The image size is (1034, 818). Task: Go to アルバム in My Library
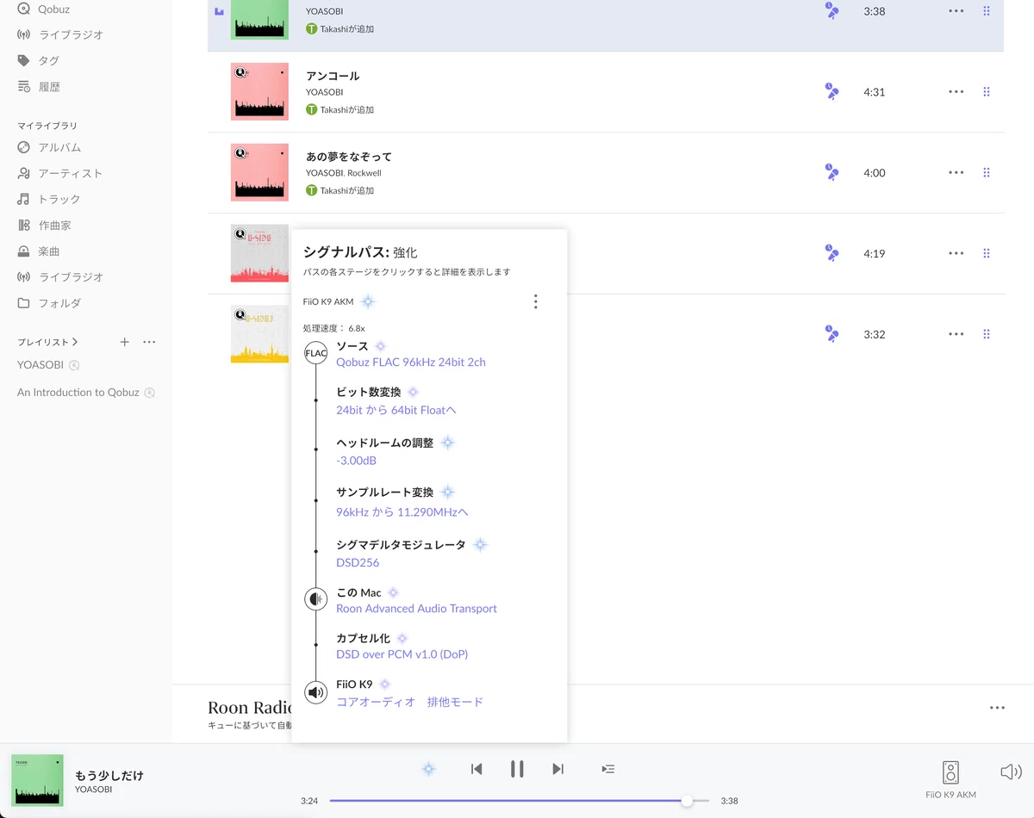click(x=49, y=147)
